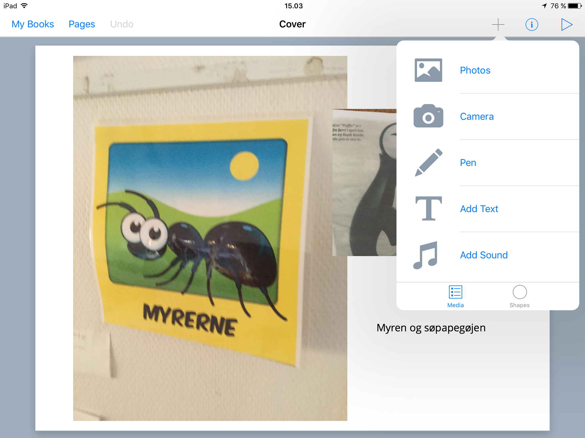Tap the music note sound icon
585x438 pixels.
coord(425,255)
